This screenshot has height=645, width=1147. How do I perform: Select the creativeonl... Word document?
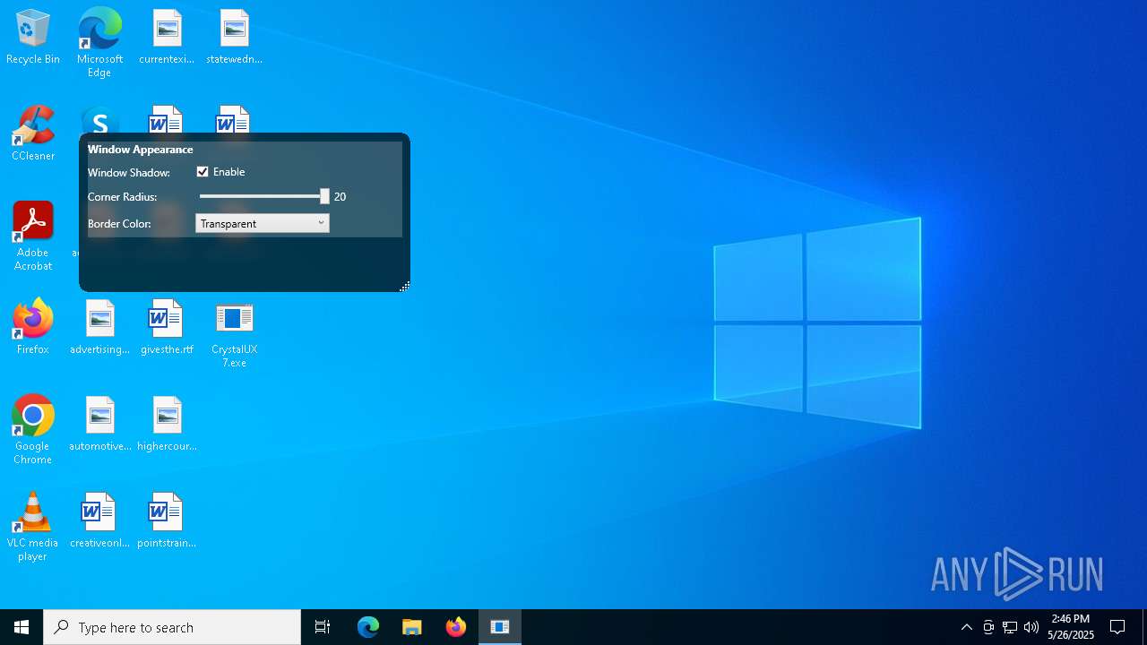click(99, 520)
